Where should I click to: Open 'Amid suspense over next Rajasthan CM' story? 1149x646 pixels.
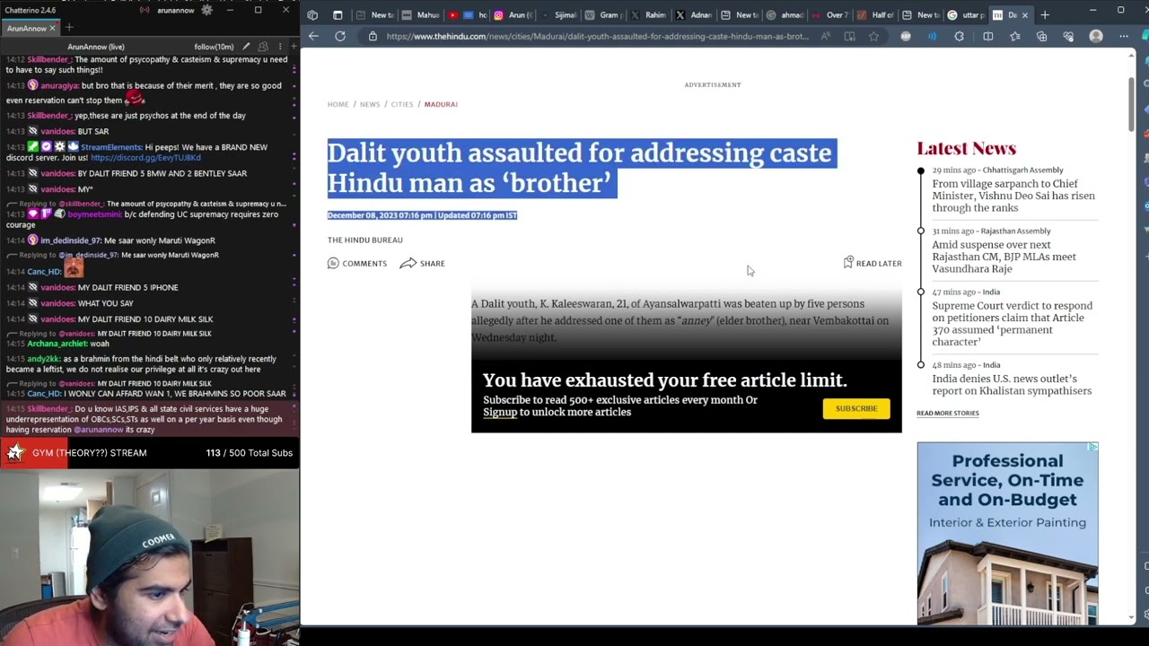pos(1004,257)
